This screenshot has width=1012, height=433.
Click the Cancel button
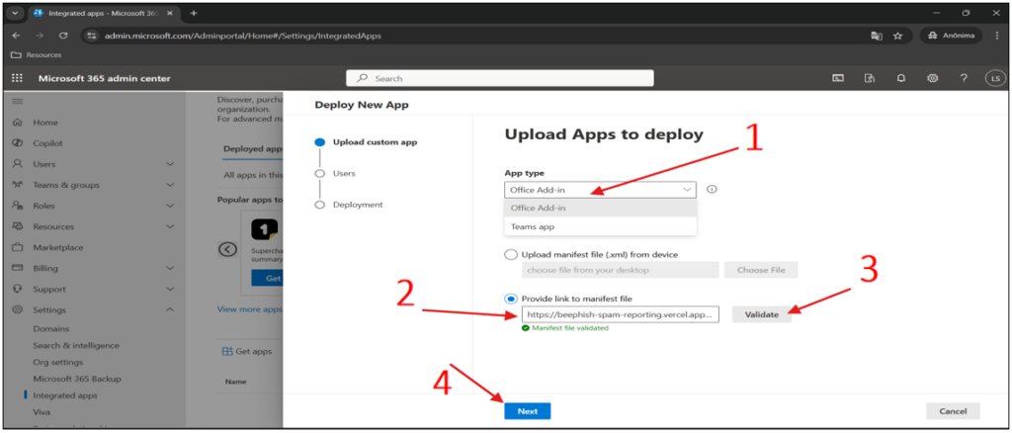[953, 411]
